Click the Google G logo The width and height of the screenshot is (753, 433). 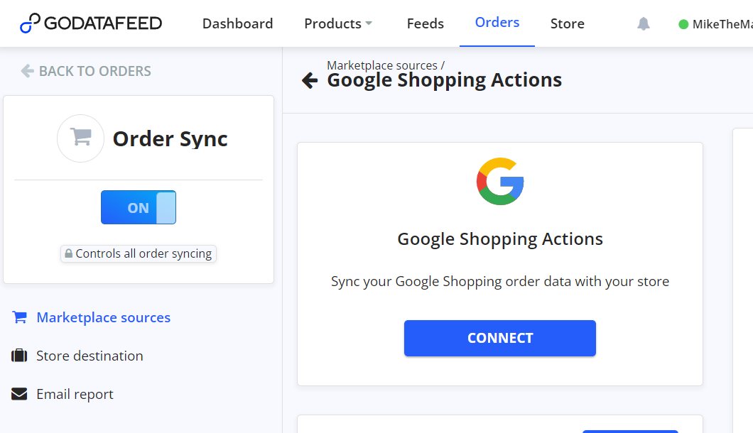point(500,182)
